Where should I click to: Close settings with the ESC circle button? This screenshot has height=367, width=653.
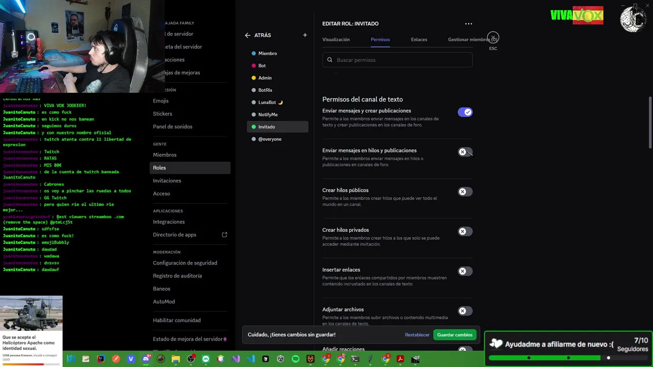tap(493, 38)
